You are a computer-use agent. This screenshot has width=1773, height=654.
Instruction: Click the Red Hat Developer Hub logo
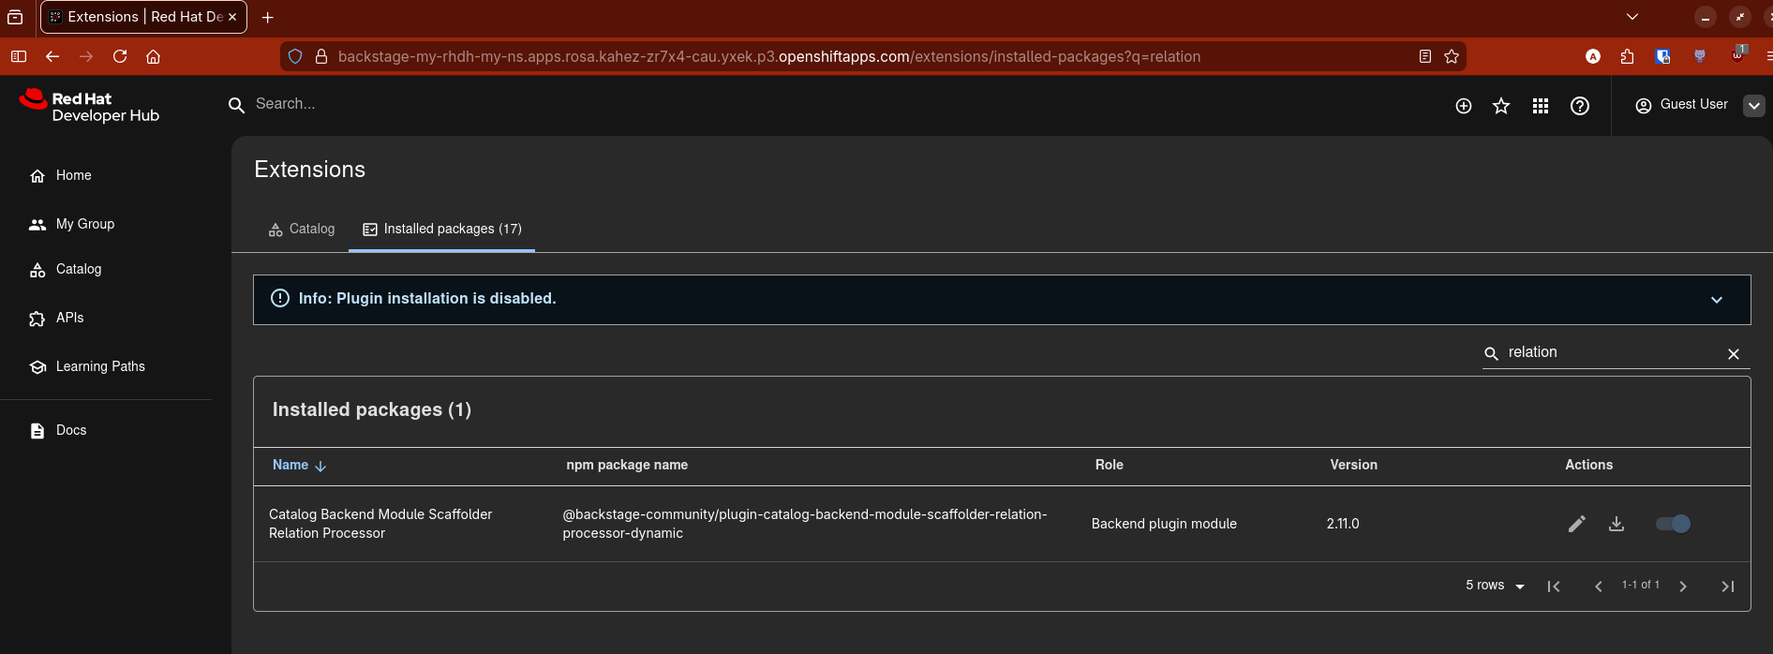point(90,106)
